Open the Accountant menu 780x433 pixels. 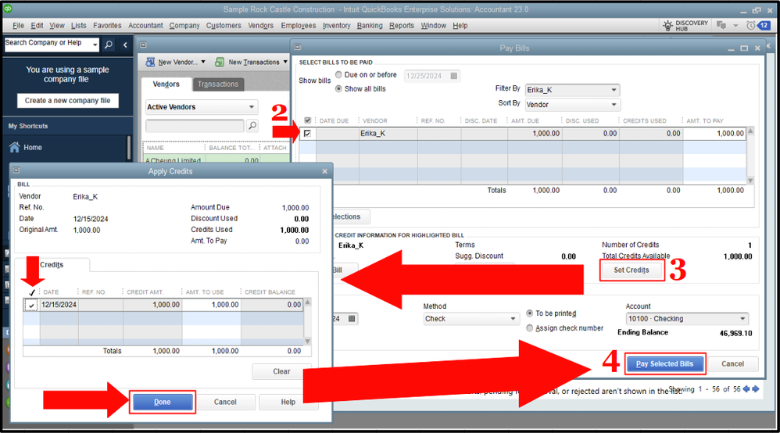pos(145,25)
